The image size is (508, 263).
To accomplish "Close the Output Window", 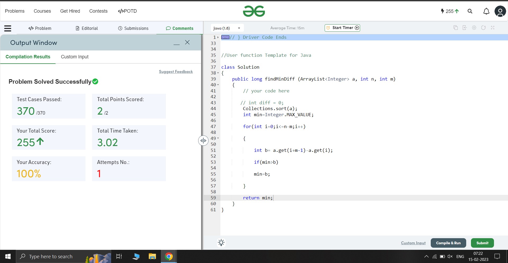I will tap(187, 42).
